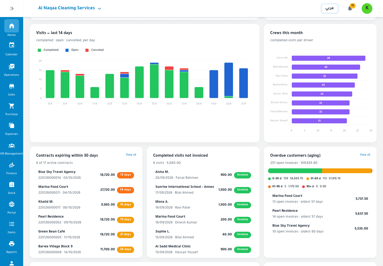The image size is (383, 266).
Task: Click green 0-30 d aging bar segment
Action: coord(295,171)
